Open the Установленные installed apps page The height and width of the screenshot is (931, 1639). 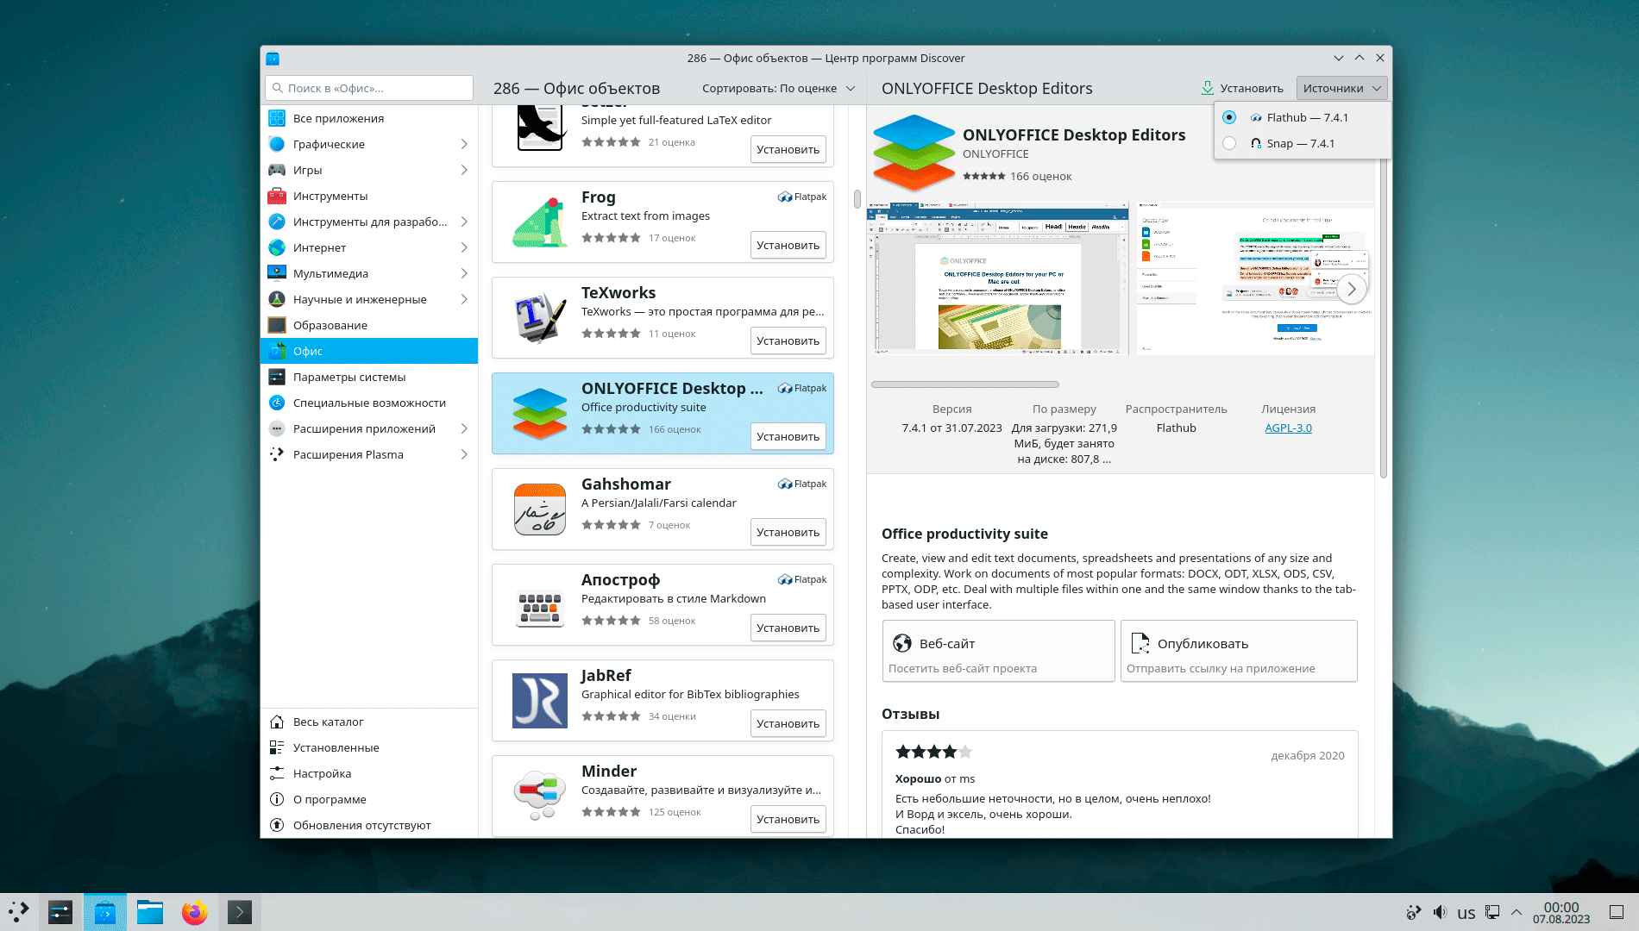coord(369,747)
